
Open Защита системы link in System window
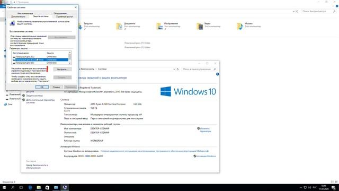[x=34, y=95]
